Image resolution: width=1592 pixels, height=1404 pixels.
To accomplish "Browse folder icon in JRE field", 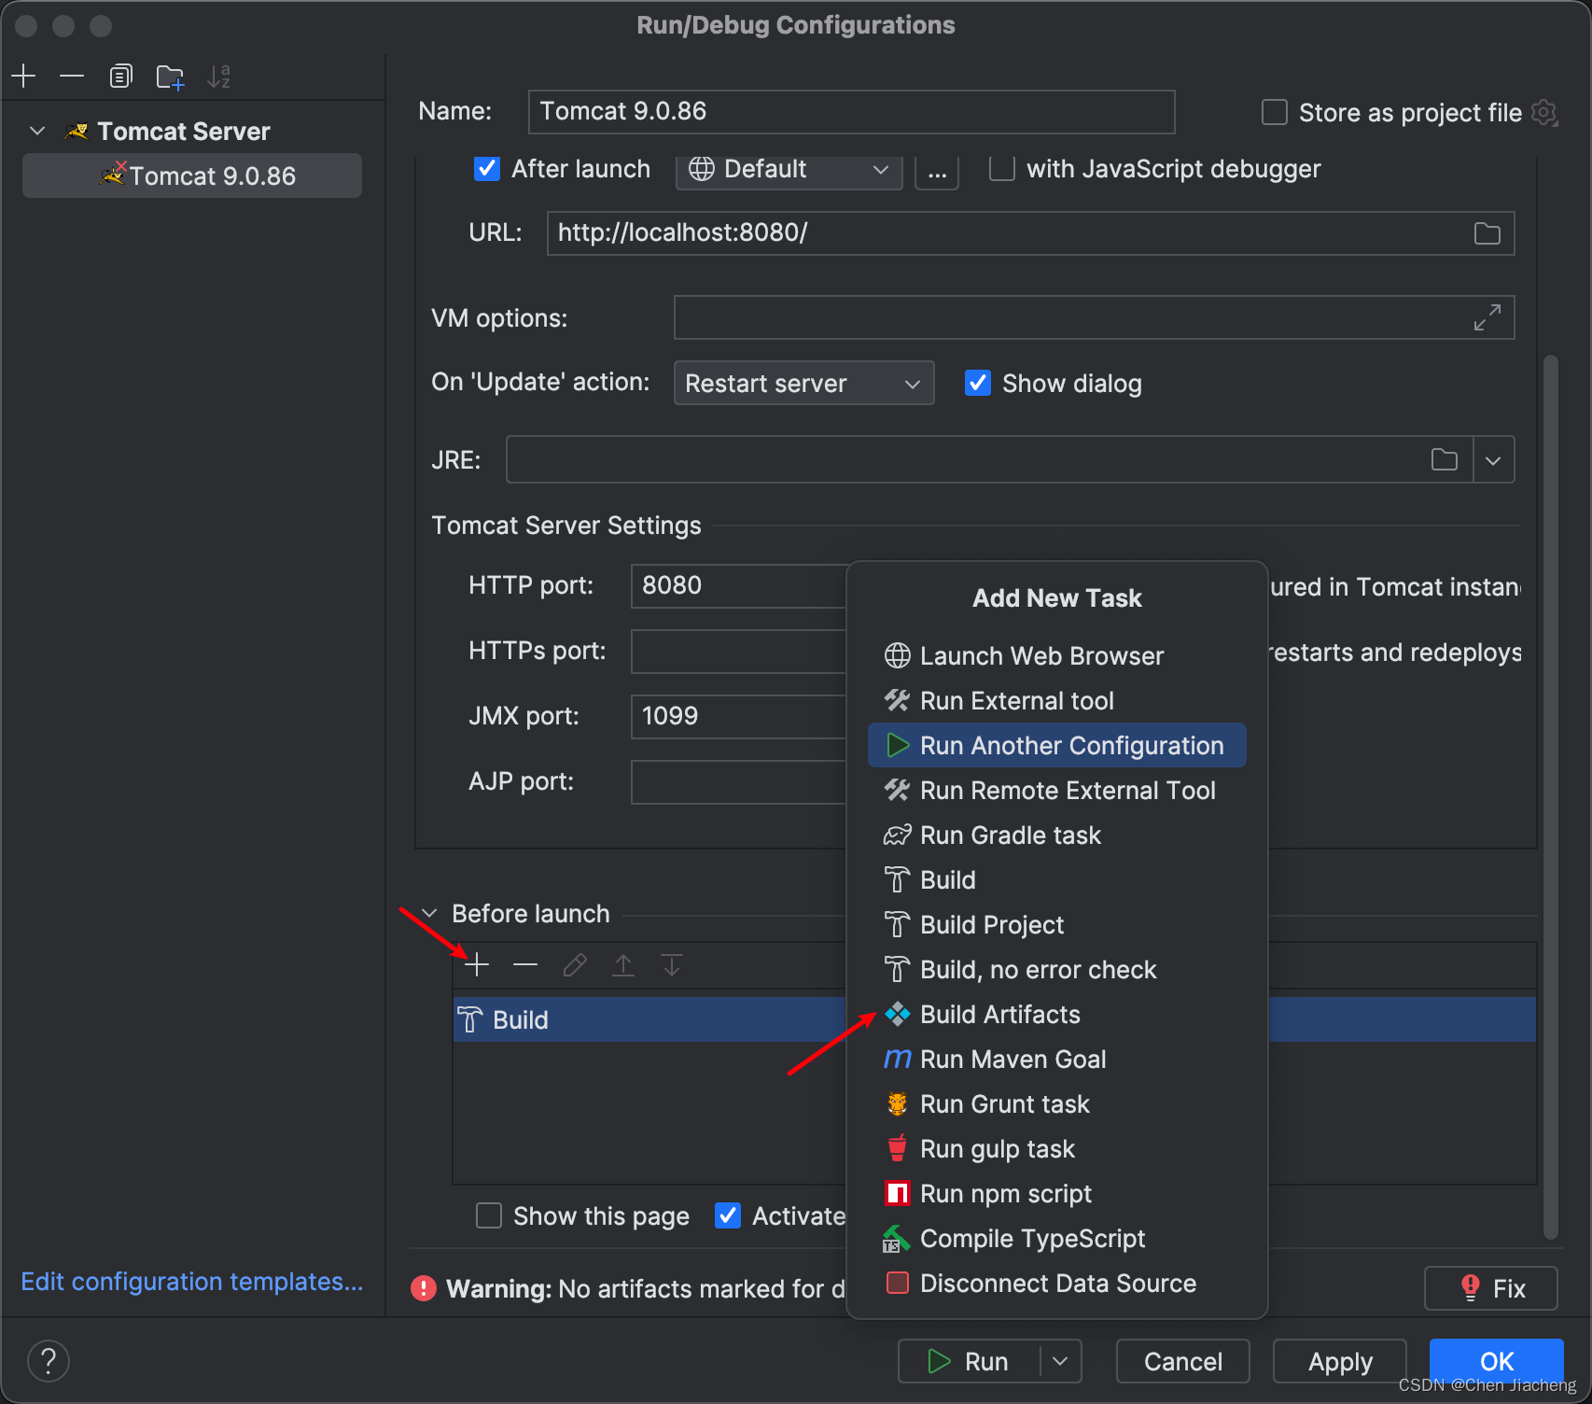I will [x=1445, y=459].
